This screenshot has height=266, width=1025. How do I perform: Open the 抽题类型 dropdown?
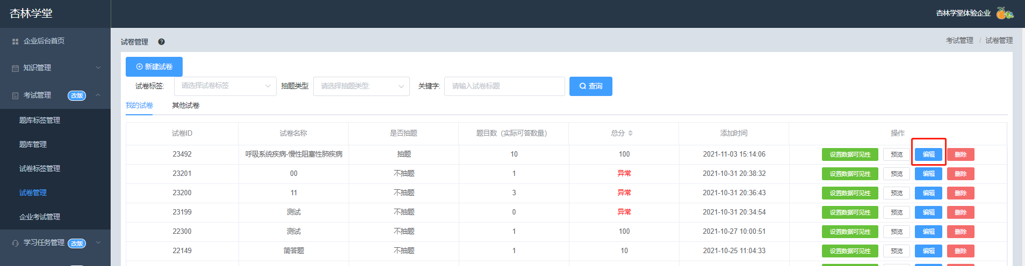click(362, 86)
